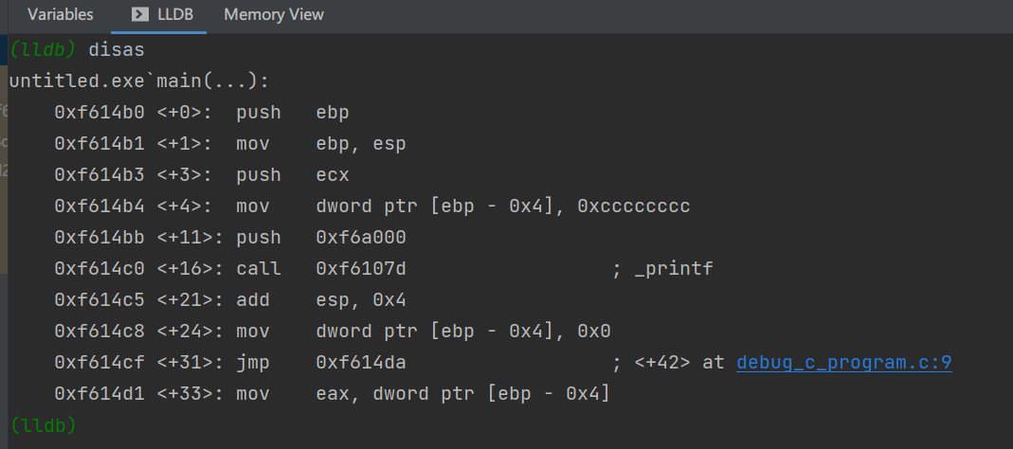Image resolution: width=1013 pixels, height=449 pixels.
Task: Open the Memory View tab
Action: pyautogui.click(x=274, y=14)
